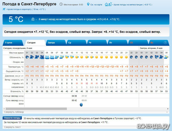Click the sun icon for hour 15
172x131 pixels.
97,57
